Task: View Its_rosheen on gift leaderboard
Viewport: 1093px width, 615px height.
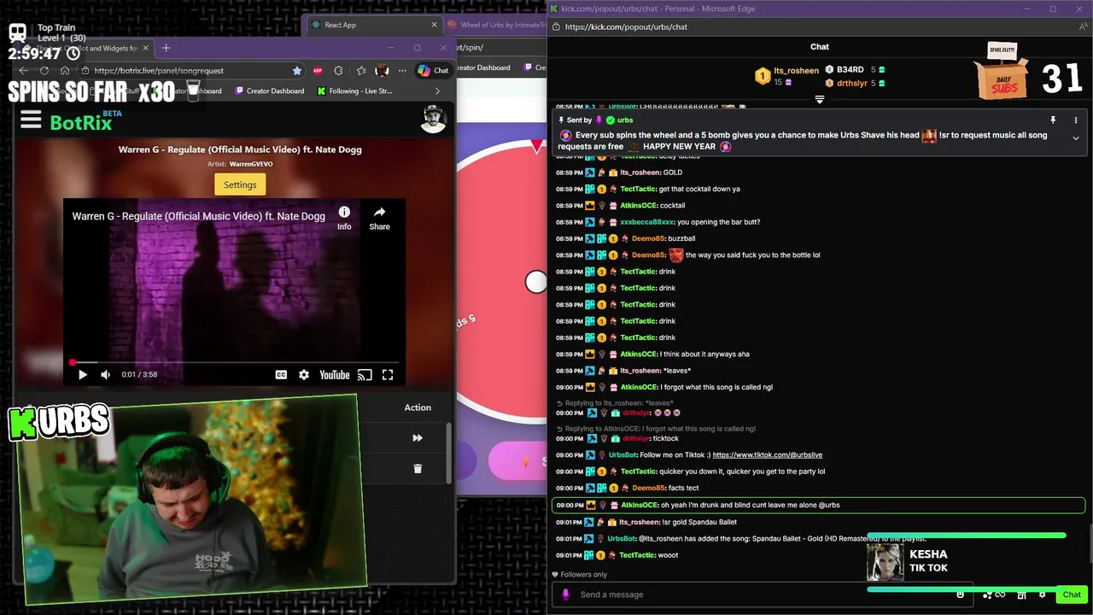Action: point(786,76)
